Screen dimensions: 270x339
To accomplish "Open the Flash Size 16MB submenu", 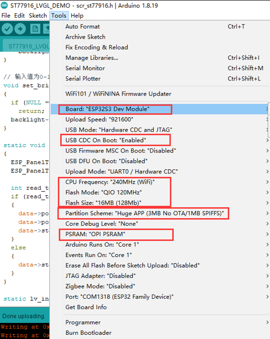I will (x=160, y=203).
